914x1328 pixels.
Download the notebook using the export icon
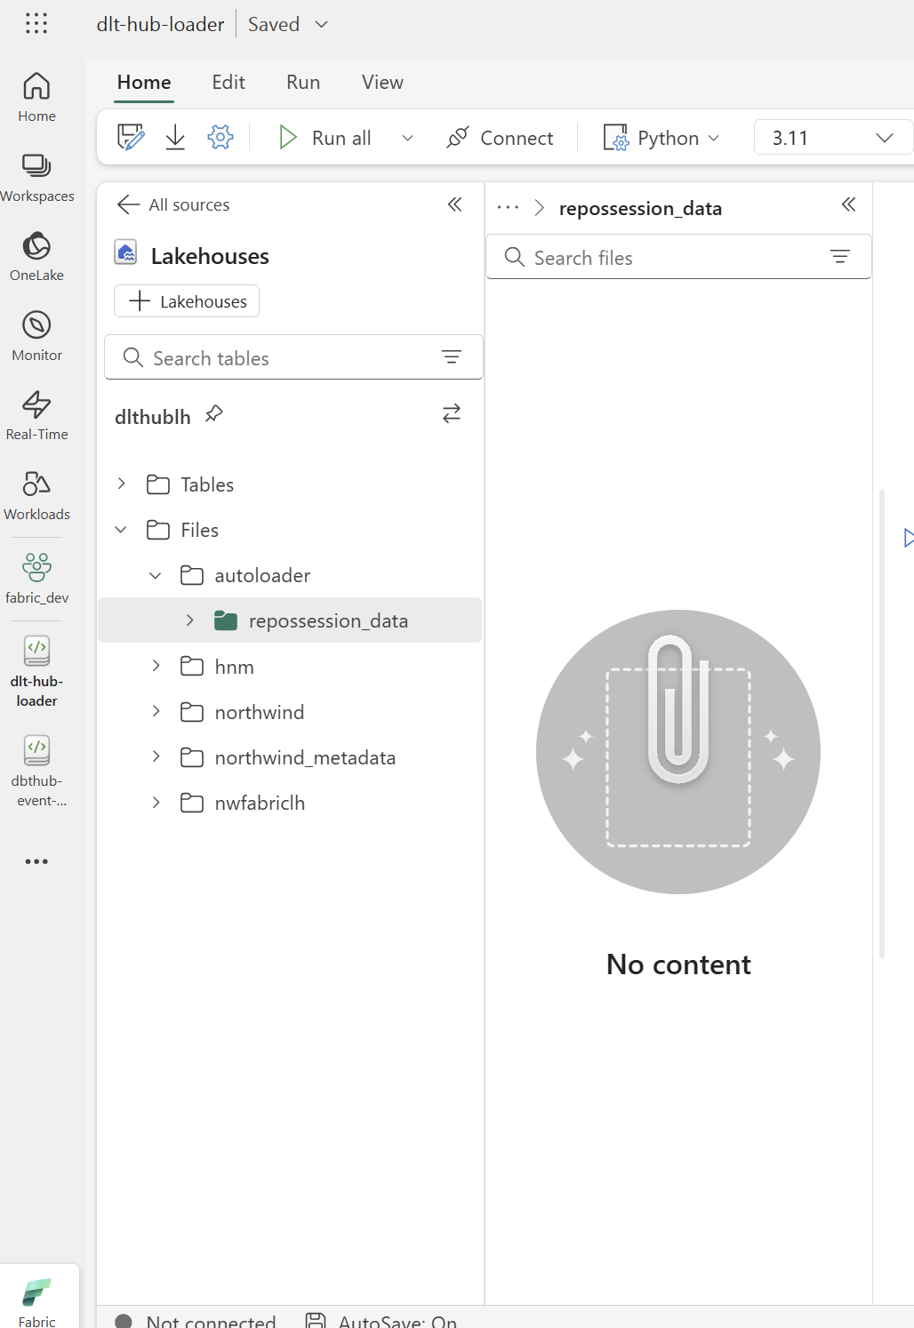[174, 137]
